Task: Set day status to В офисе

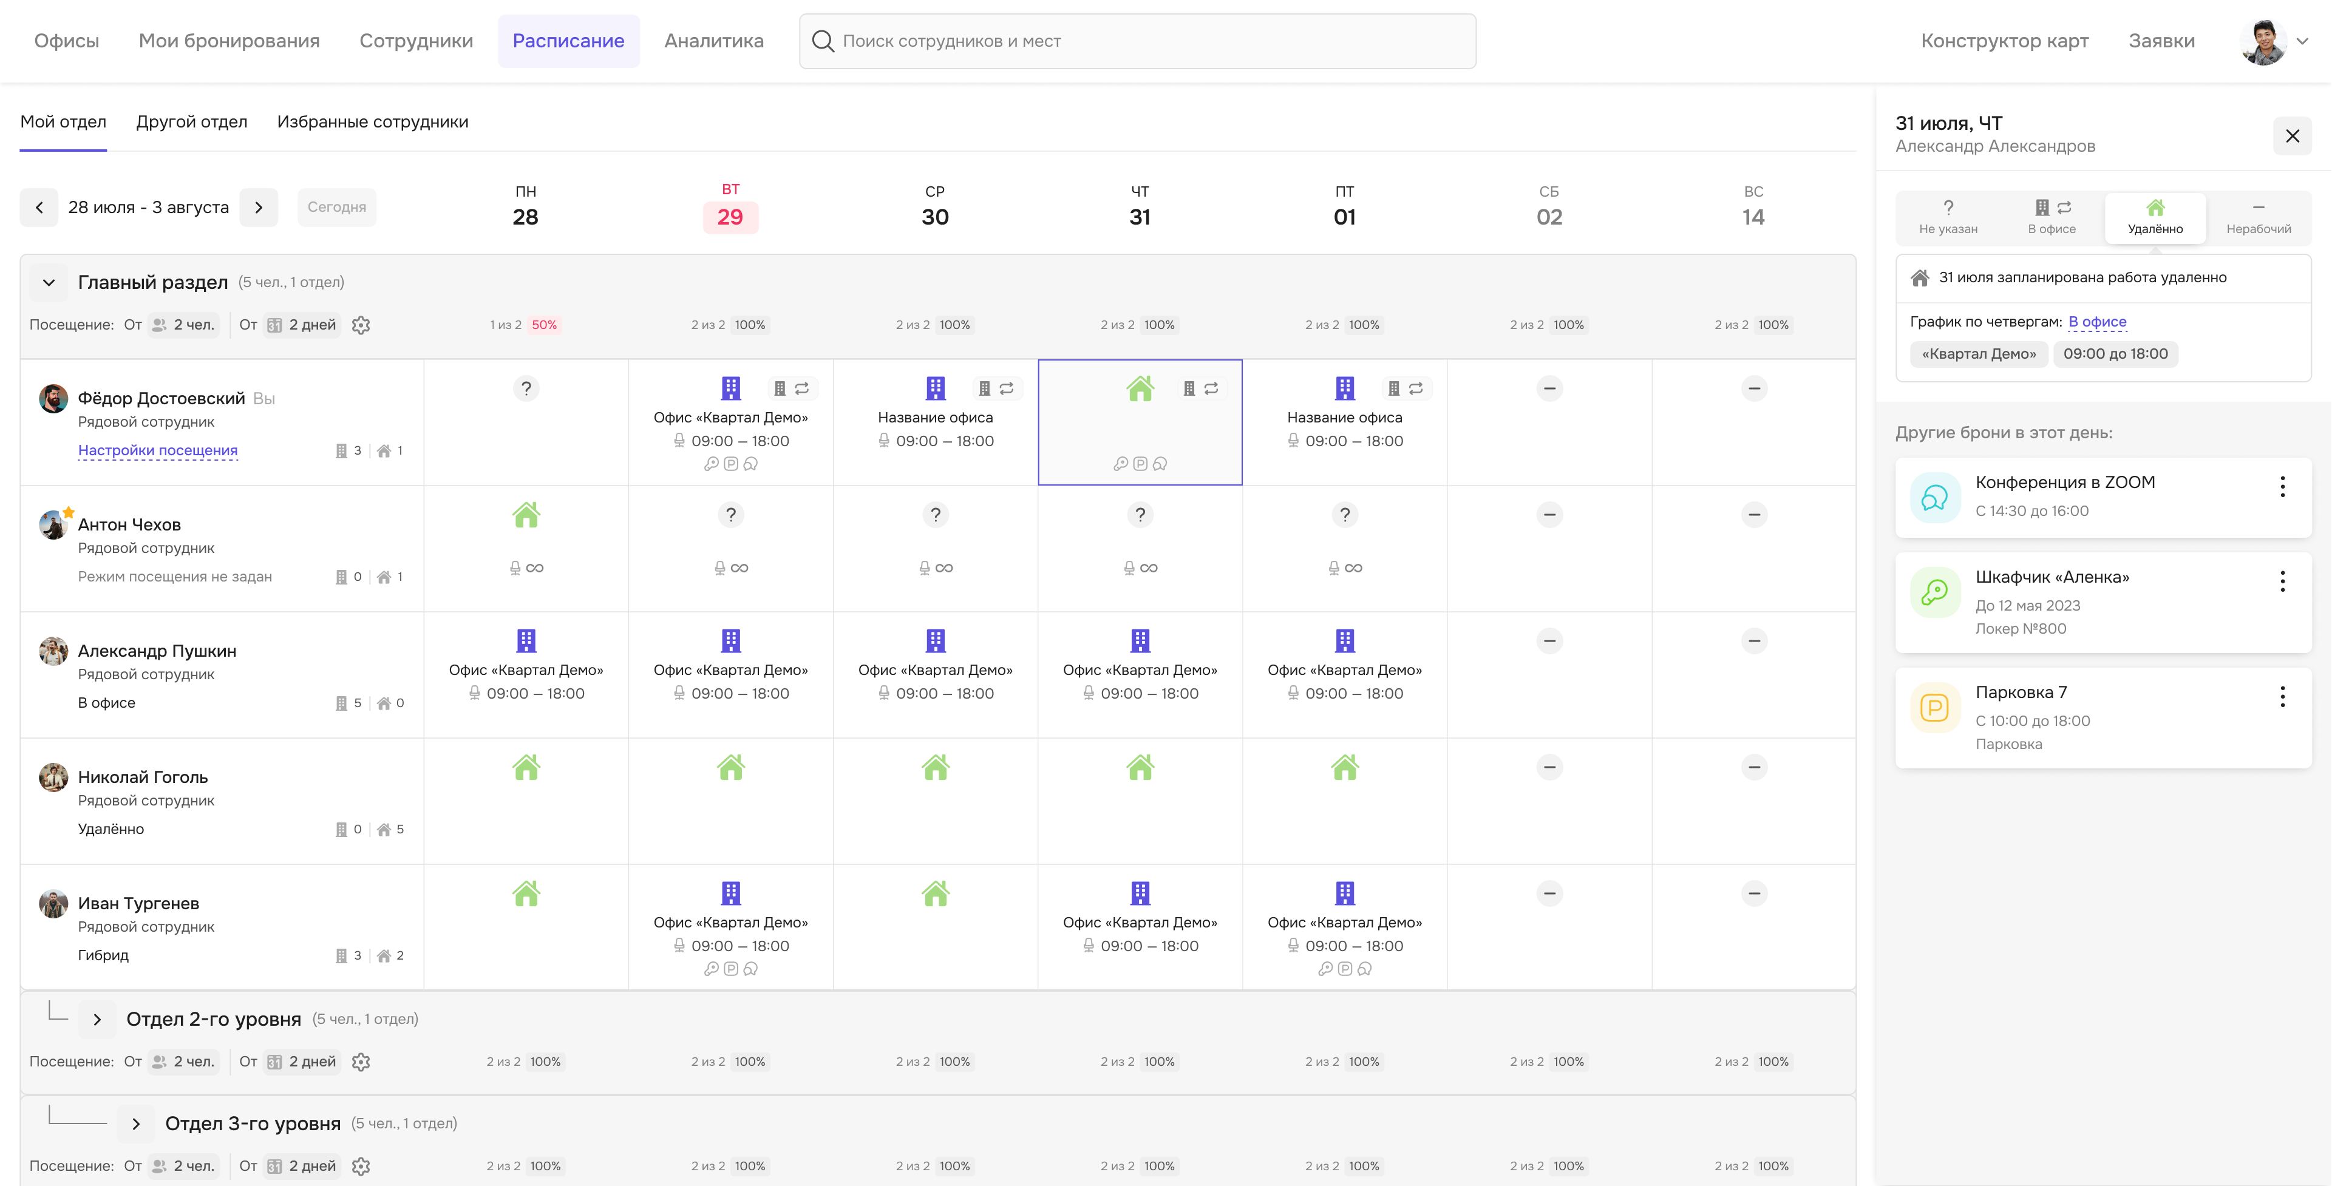Action: 2052,217
